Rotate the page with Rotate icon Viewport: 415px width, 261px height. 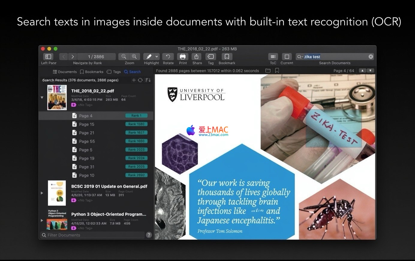[168, 57]
